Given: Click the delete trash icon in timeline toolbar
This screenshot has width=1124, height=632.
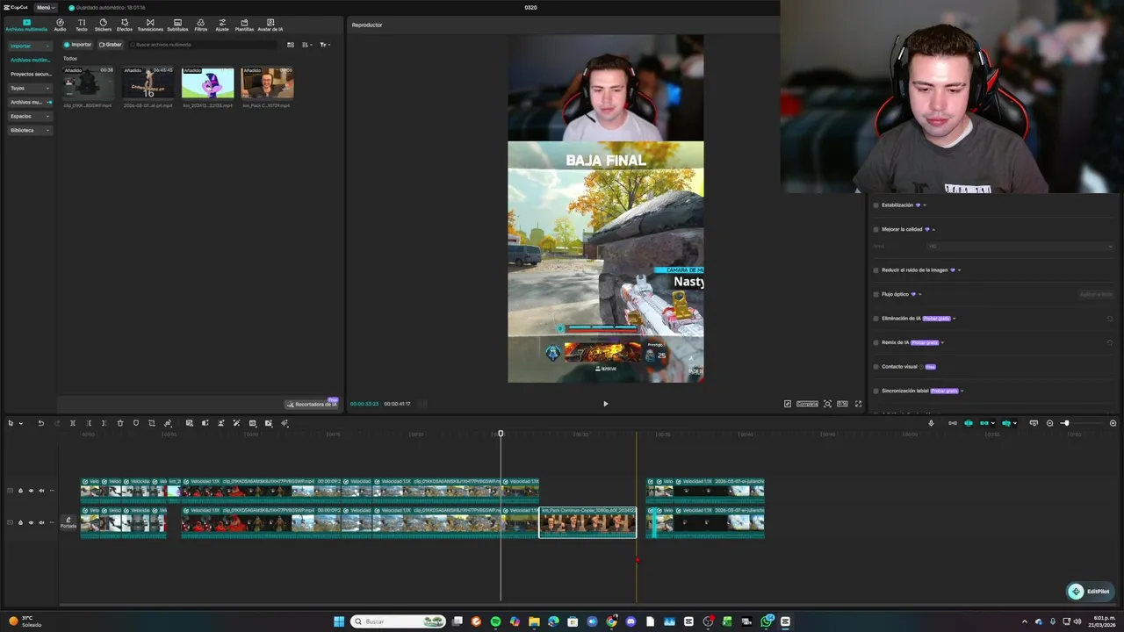Looking at the screenshot, I should click(x=120, y=423).
